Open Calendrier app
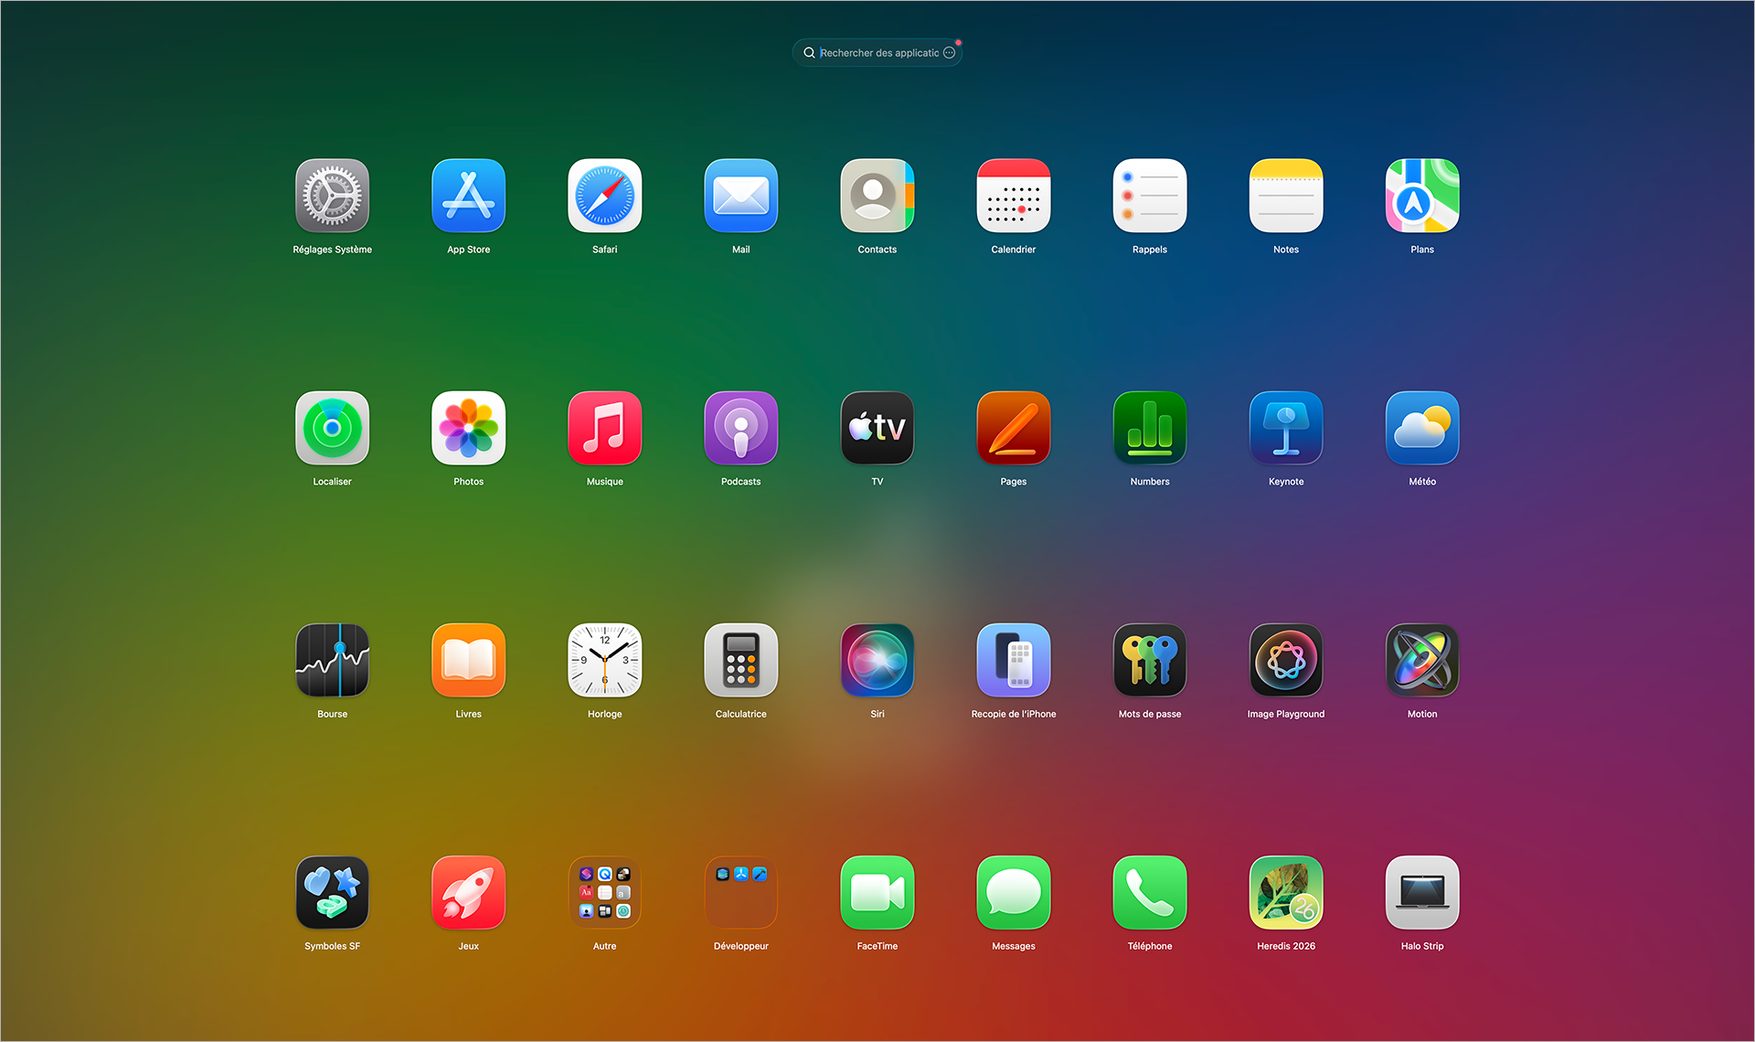Image resolution: width=1755 pixels, height=1042 pixels. click(x=1013, y=196)
